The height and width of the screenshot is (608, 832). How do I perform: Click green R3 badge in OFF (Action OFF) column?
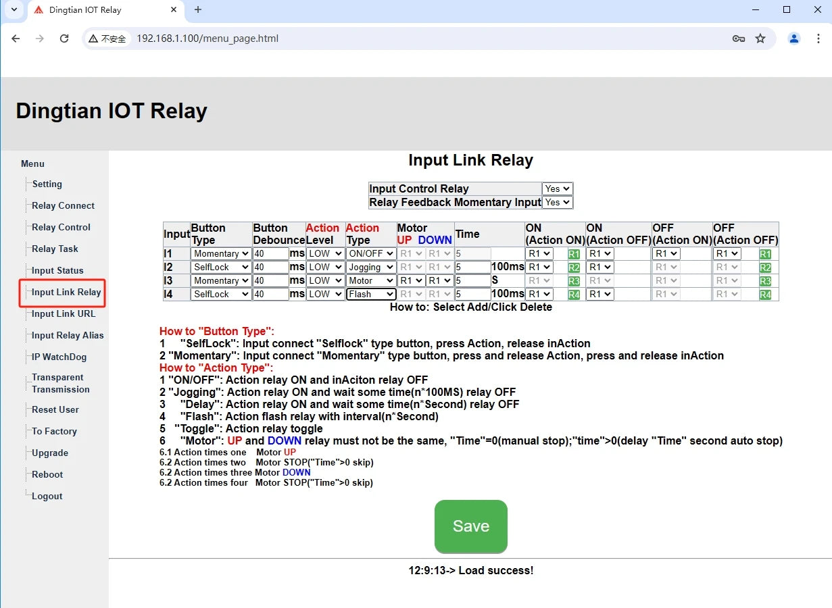765,281
